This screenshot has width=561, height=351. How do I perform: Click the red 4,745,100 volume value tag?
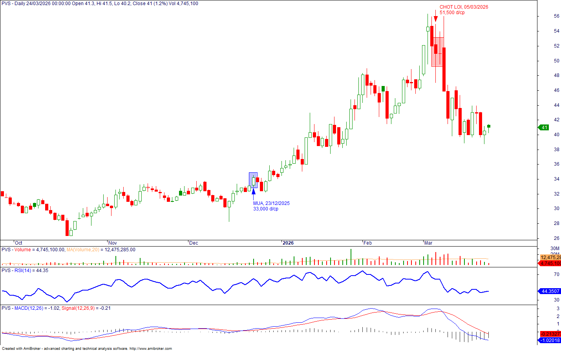pyautogui.click(x=550, y=263)
